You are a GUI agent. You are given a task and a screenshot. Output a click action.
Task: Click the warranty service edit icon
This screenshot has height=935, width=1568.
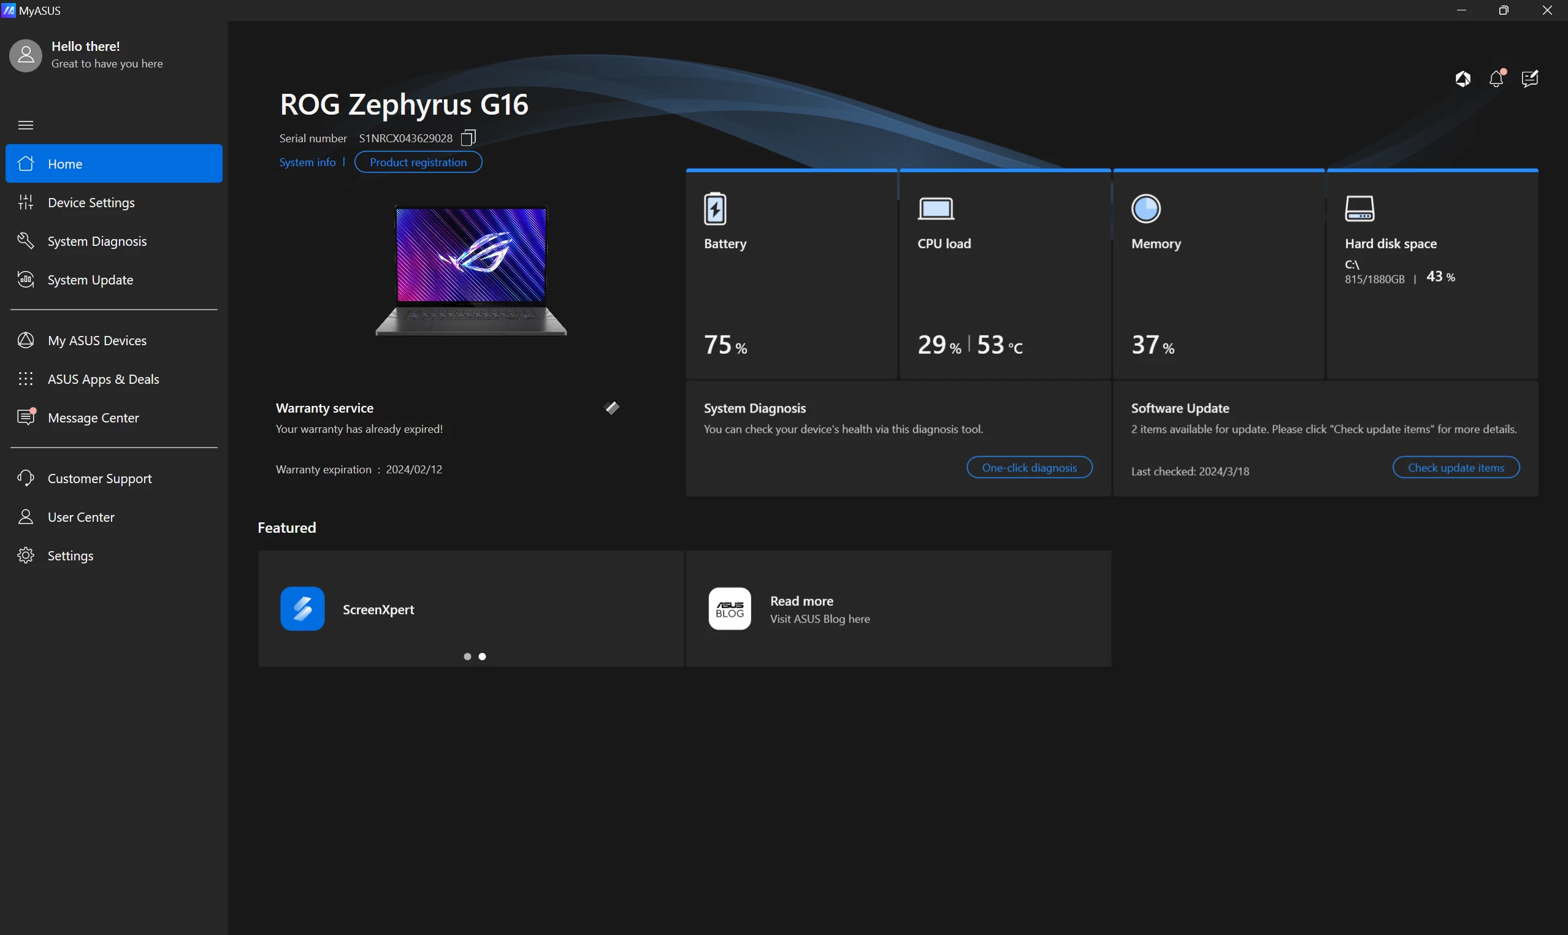612,408
